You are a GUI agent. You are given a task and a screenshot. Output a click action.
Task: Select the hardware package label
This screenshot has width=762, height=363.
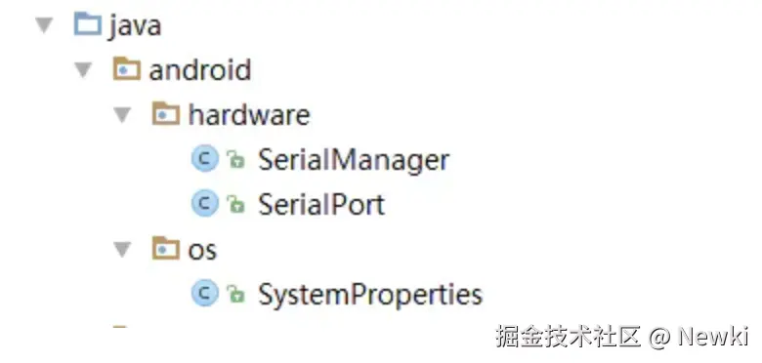[x=249, y=114]
